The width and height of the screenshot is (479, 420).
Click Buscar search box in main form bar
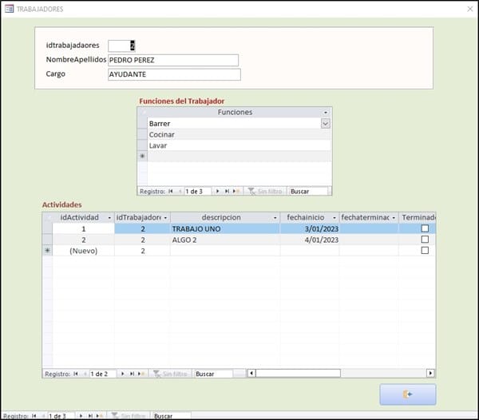point(172,416)
